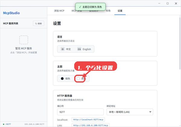The height and width of the screenshot is (127, 181).
Task: Refresh the MCP 服务列表 with 刷新 button
Action: tap(38, 24)
